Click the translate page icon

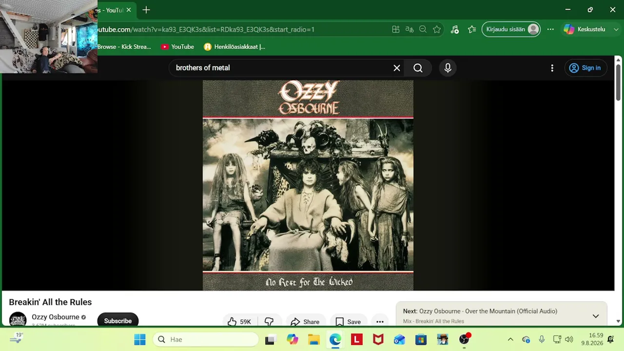(x=409, y=29)
